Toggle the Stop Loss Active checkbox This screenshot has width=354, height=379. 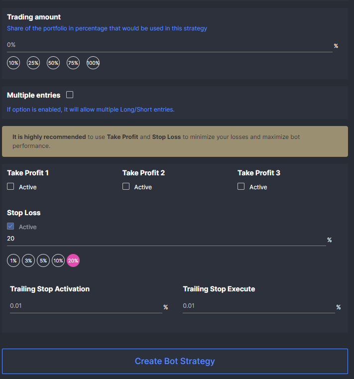click(x=10, y=226)
